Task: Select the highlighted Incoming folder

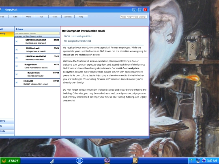Action: tap(7, 34)
